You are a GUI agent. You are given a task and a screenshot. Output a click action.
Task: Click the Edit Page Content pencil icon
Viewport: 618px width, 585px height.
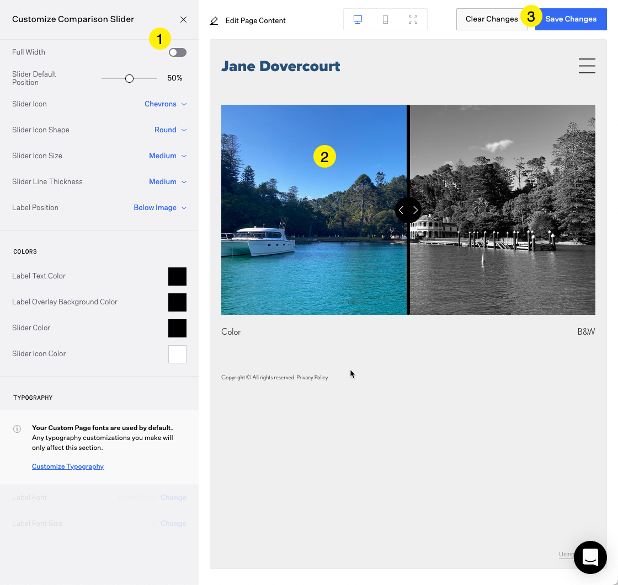[214, 20]
